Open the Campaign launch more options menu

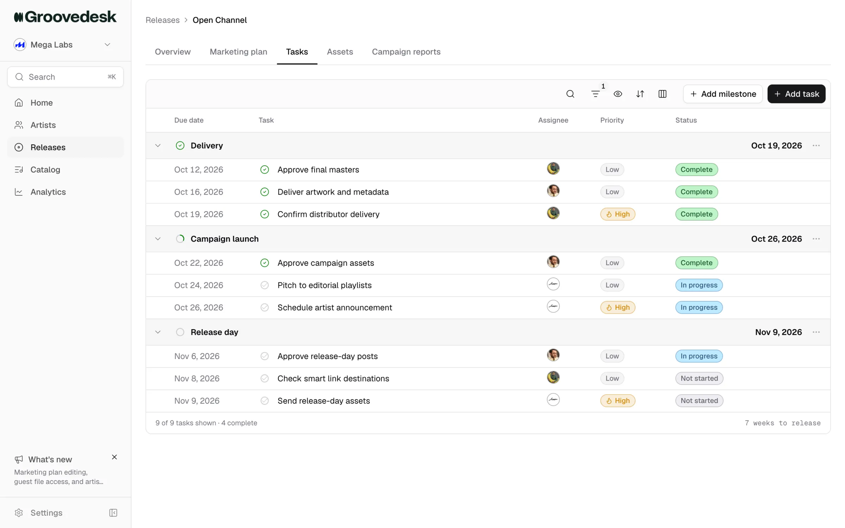pyautogui.click(x=816, y=239)
